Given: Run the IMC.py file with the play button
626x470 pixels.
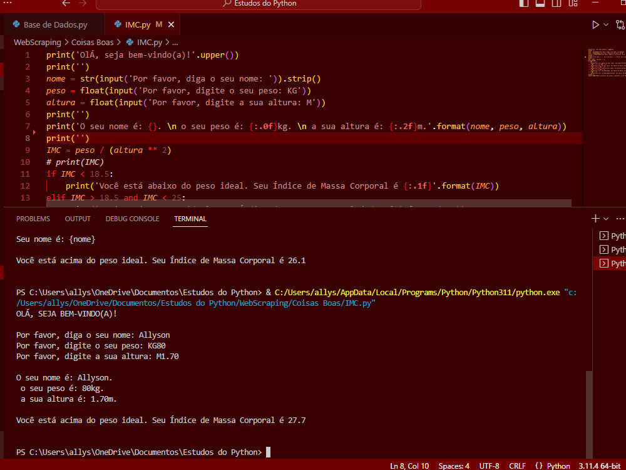Looking at the screenshot, I should point(595,24).
